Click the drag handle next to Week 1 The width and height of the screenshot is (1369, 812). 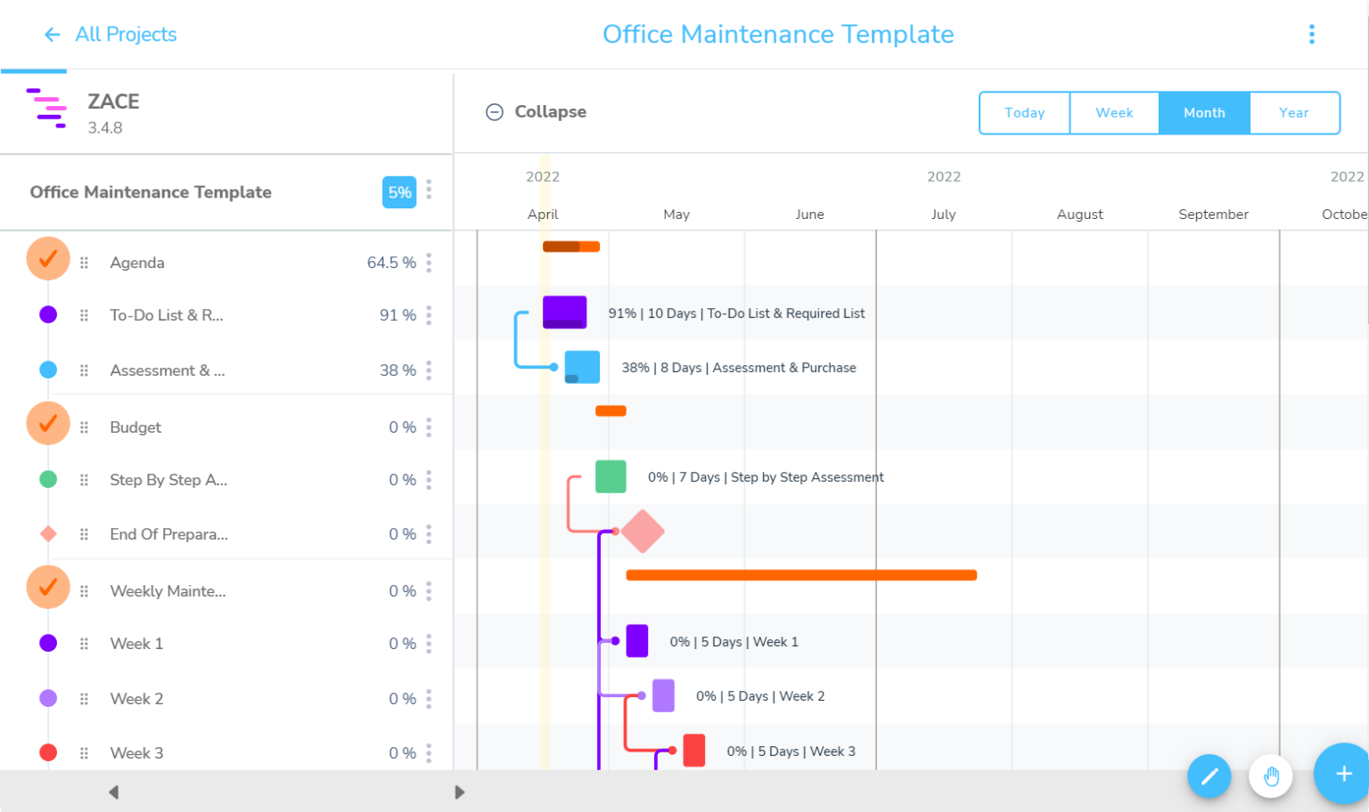pyautogui.click(x=83, y=643)
